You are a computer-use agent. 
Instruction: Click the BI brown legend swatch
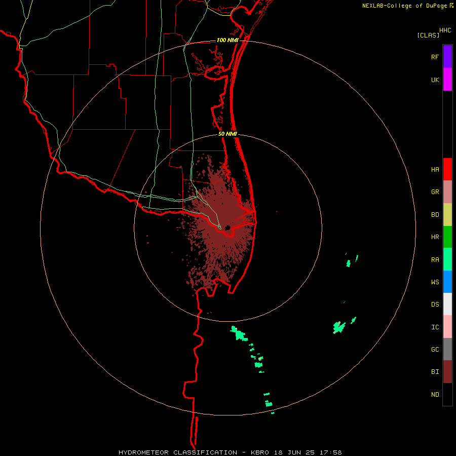coord(447,372)
